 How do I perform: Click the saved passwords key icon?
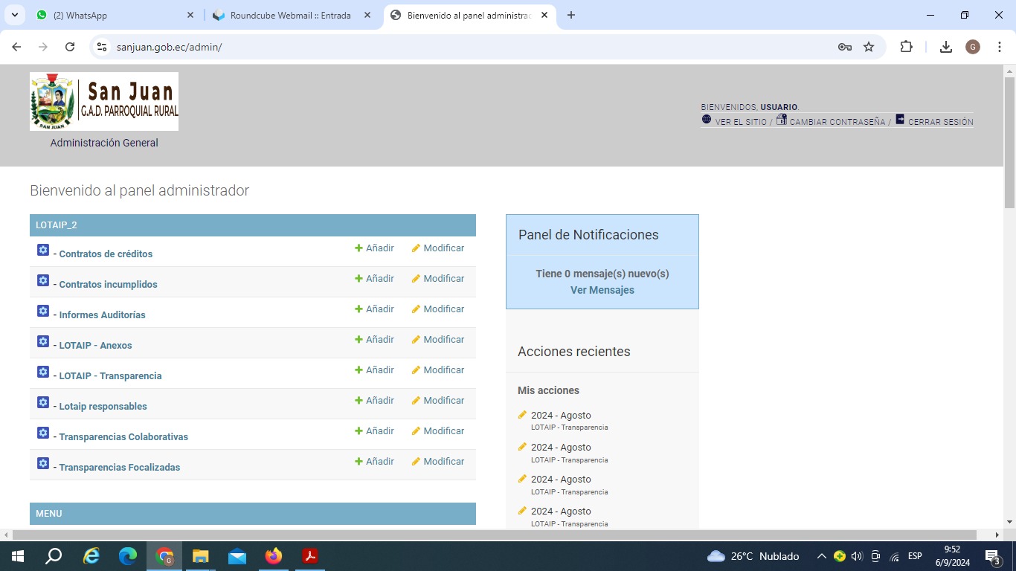844,47
